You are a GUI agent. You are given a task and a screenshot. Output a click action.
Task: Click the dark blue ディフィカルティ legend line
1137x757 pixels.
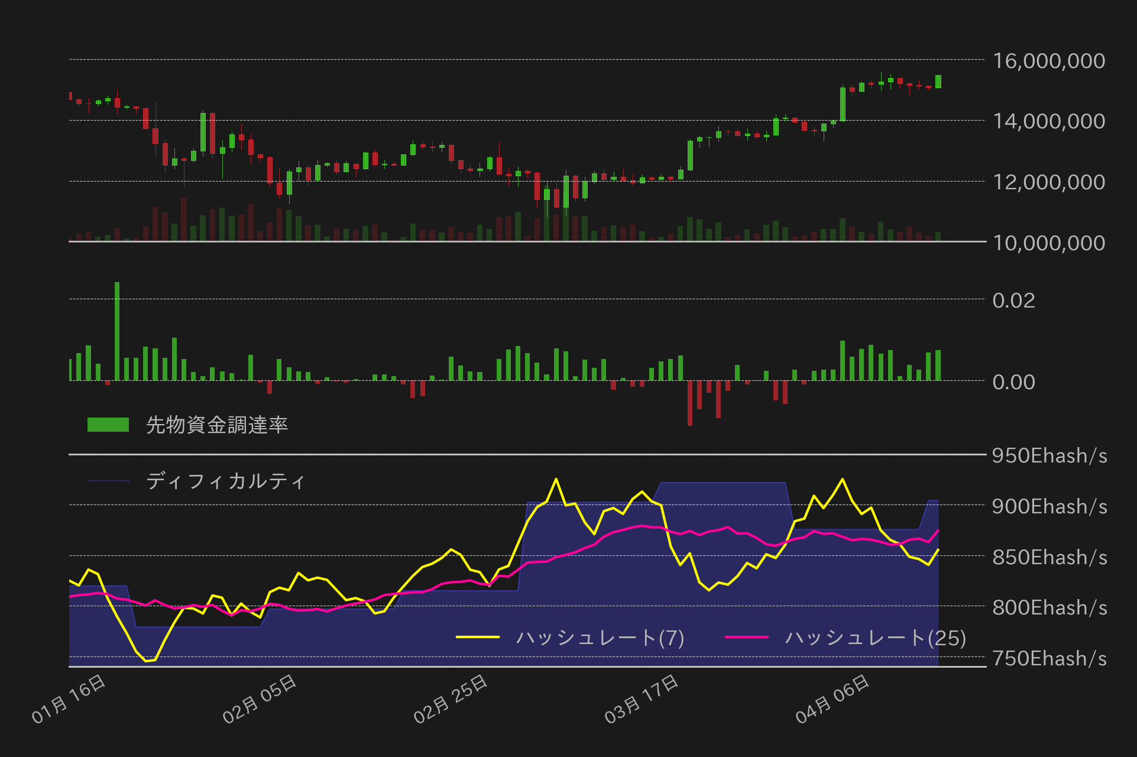(x=108, y=481)
